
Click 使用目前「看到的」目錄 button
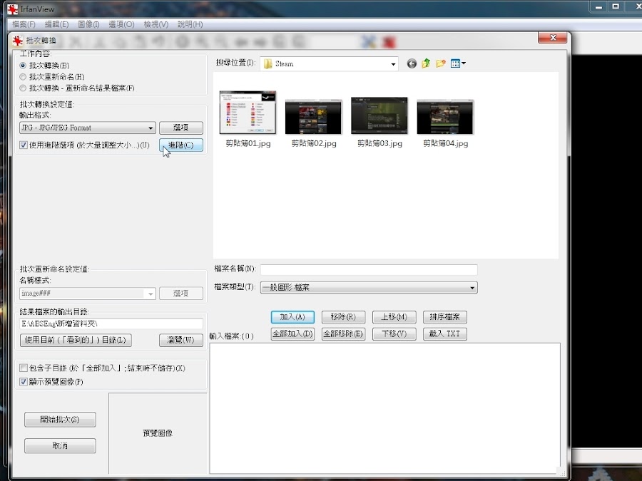pyautogui.click(x=76, y=340)
